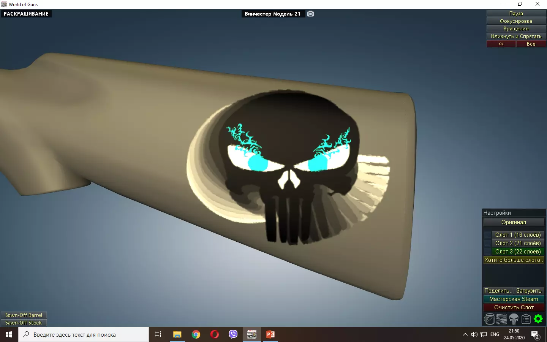Click the Очистить Слот button
The width and height of the screenshot is (547, 342).
[x=514, y=307]
